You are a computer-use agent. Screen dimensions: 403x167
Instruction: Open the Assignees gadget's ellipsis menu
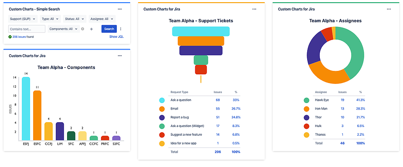pyautogui.click(x=389, y=9)
